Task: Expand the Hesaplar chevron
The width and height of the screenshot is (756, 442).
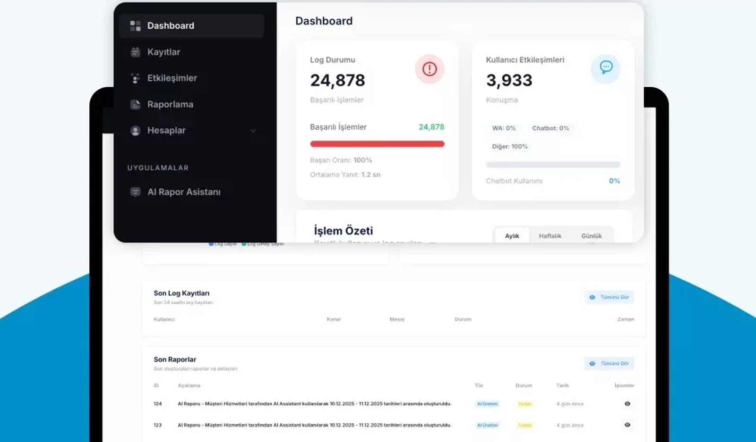Action: pyautogui.click(x=253, y=131)
